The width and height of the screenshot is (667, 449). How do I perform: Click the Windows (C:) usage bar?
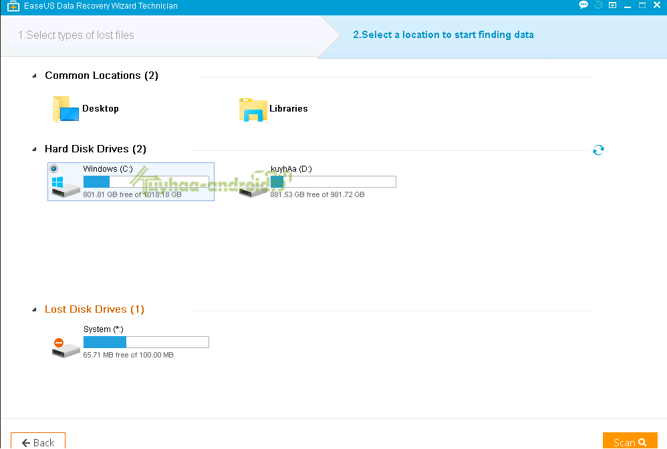coord(146,182)
